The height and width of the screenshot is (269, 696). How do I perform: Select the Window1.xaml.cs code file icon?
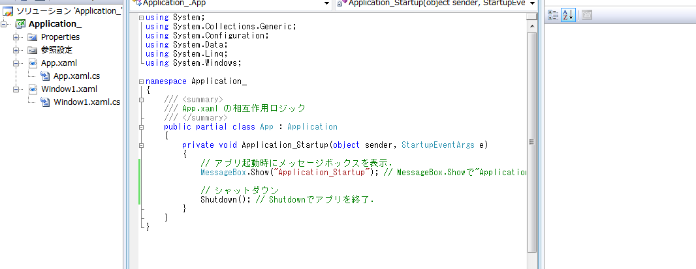[45, 102]
